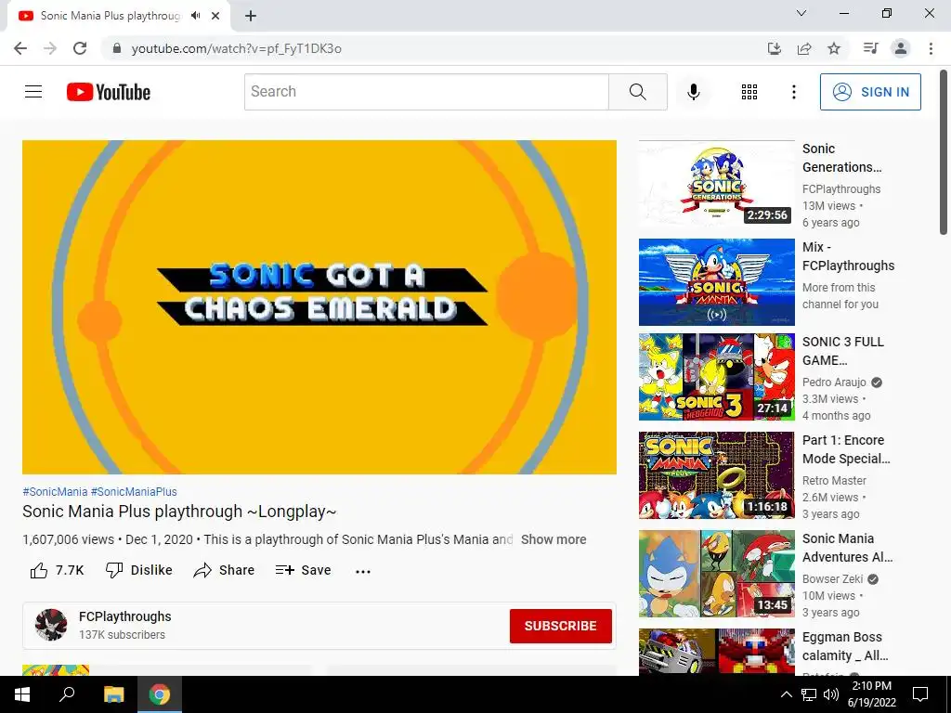This screenshot has width=951, height=713.
Task: Open taskbar volume control
Action: [831, 694]
